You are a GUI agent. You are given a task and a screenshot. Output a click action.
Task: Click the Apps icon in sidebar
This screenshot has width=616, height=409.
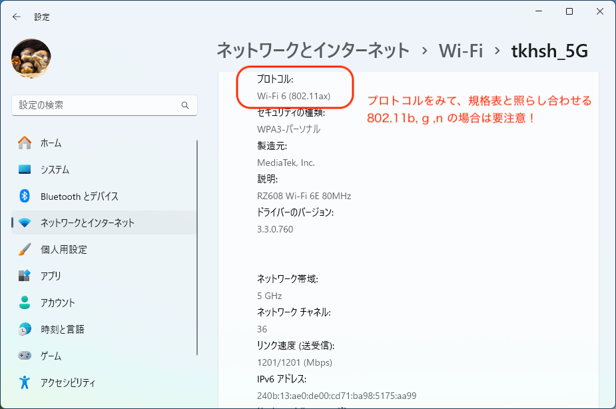click(25, 276)
